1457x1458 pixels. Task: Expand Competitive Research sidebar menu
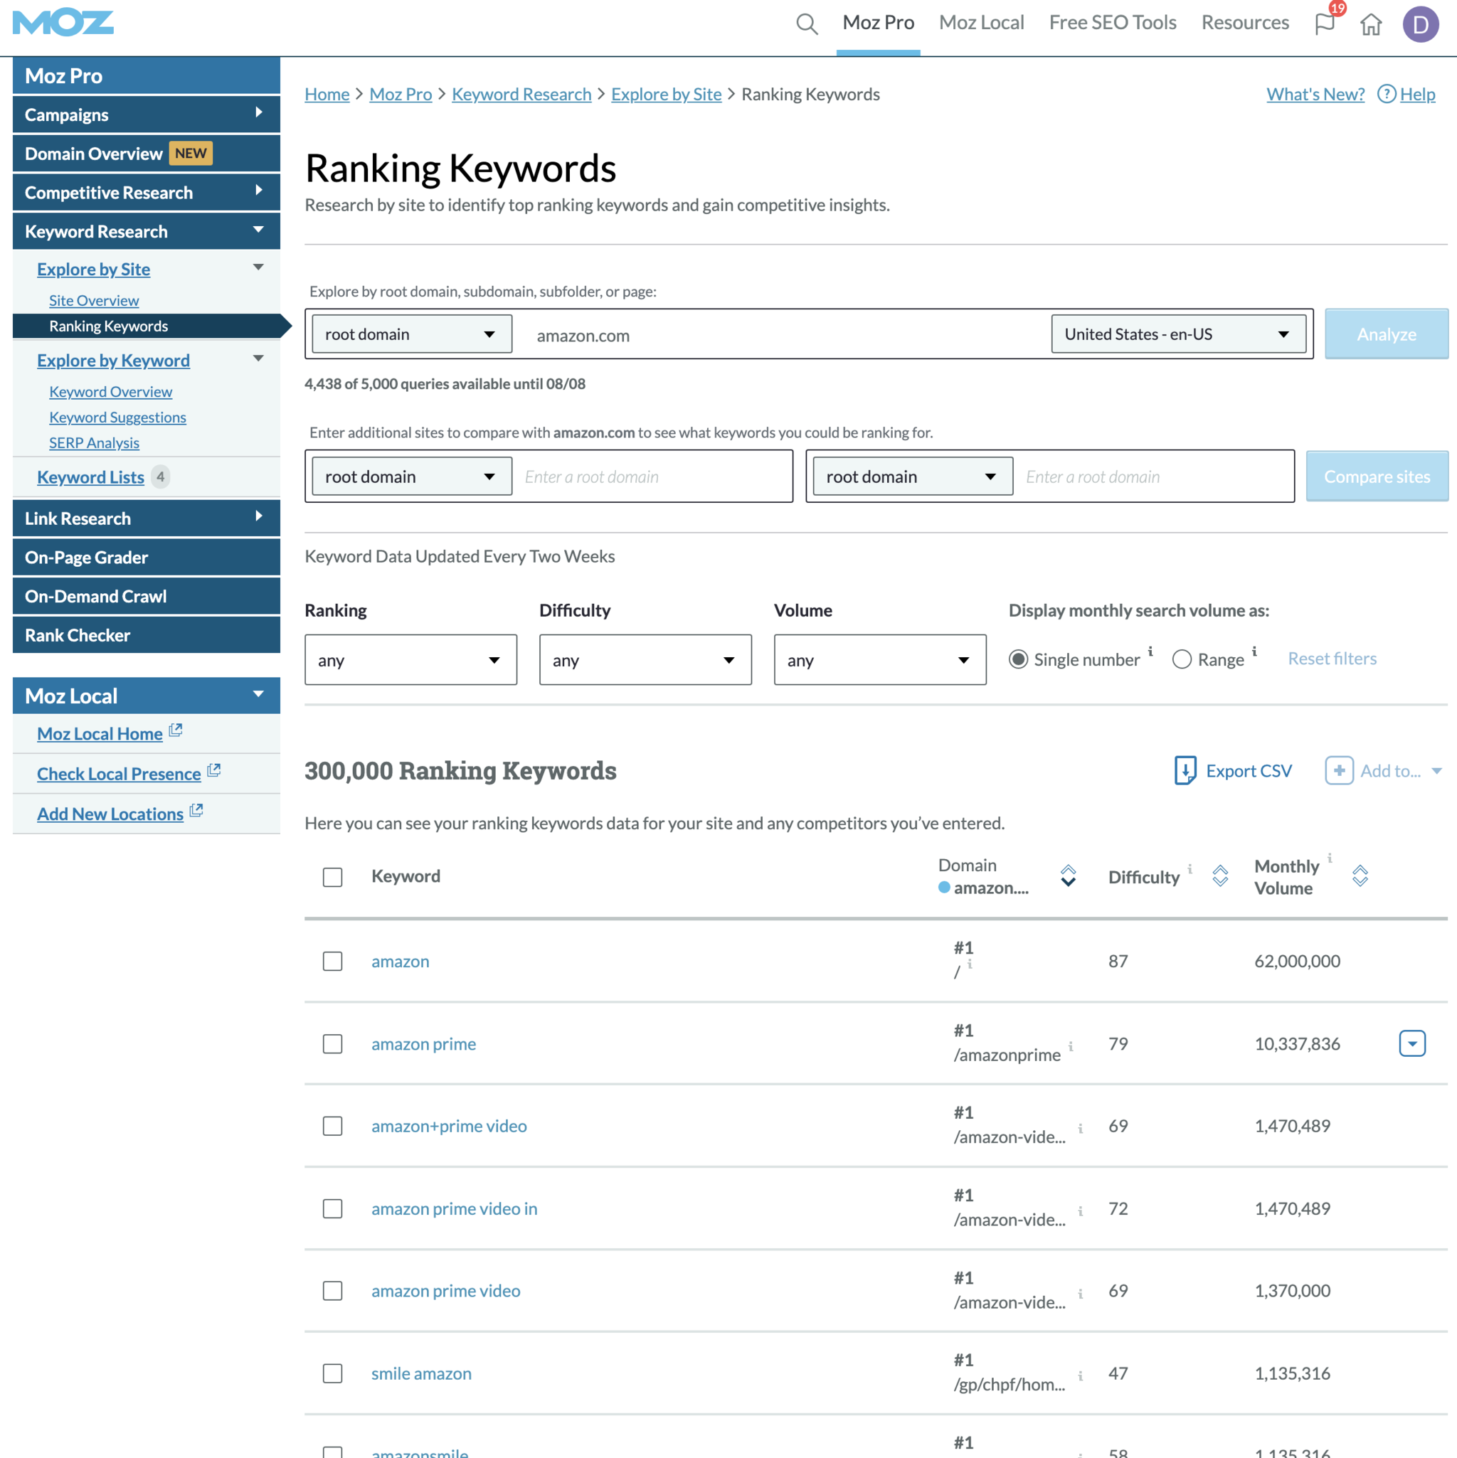[x=147, y=193]
